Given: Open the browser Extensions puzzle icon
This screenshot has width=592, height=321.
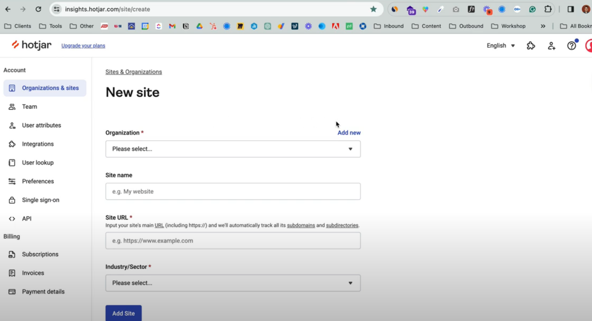Looking at the screenshot, I should pyautogui.click(x=548, y=9).
